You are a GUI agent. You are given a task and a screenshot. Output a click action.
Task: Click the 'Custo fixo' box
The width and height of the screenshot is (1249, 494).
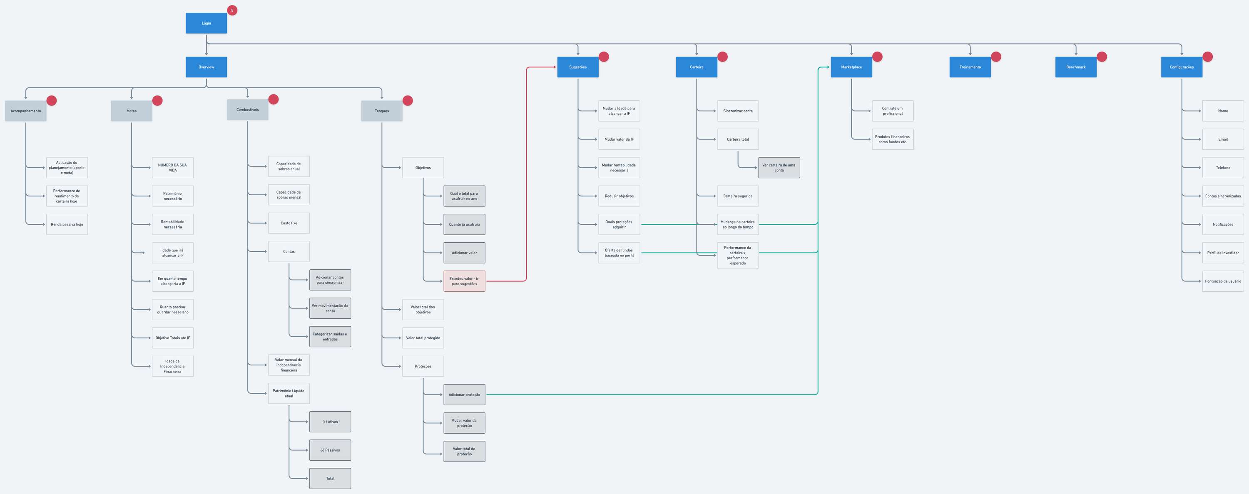(x=289, y=223)
